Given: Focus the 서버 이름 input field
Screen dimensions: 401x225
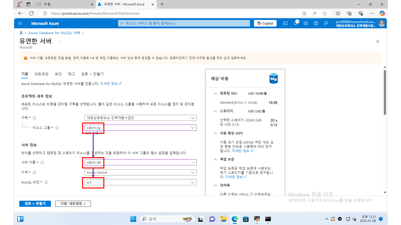Looking at the screenshot, I should 141,162.
